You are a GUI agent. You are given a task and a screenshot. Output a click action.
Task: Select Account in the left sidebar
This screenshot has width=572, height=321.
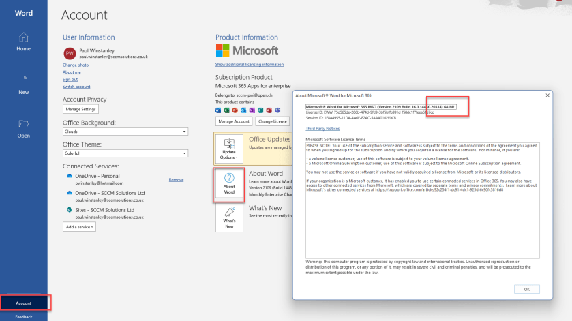pos(24,302)
